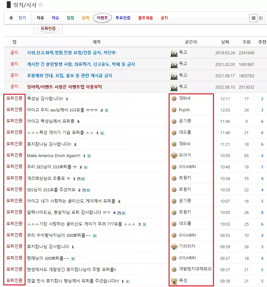Click author GYUnBIN on the 10:40 post
The image size is (267, 287).
coord(187,167)
